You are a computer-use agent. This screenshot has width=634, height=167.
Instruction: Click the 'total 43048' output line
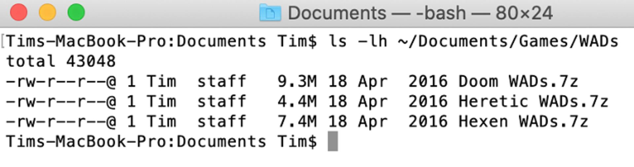pos(61,61)
